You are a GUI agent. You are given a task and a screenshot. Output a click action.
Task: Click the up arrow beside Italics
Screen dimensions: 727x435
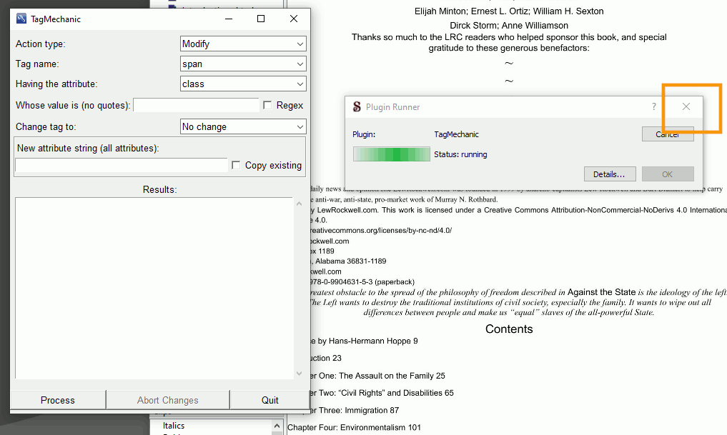pyautogui.click(x=277, y=426)
